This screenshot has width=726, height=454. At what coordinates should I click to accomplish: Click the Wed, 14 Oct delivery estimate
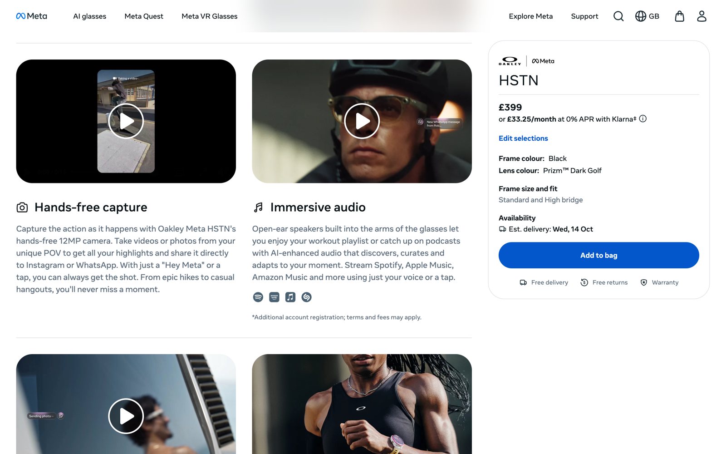(x=573, y=229)
